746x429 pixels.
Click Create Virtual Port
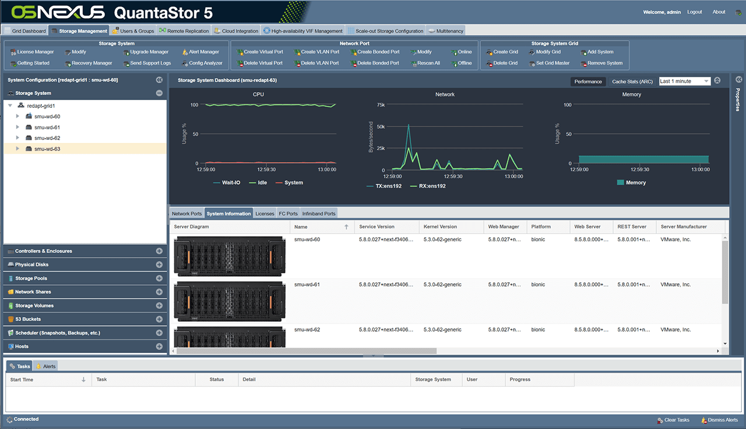click(x=260, y=52)
